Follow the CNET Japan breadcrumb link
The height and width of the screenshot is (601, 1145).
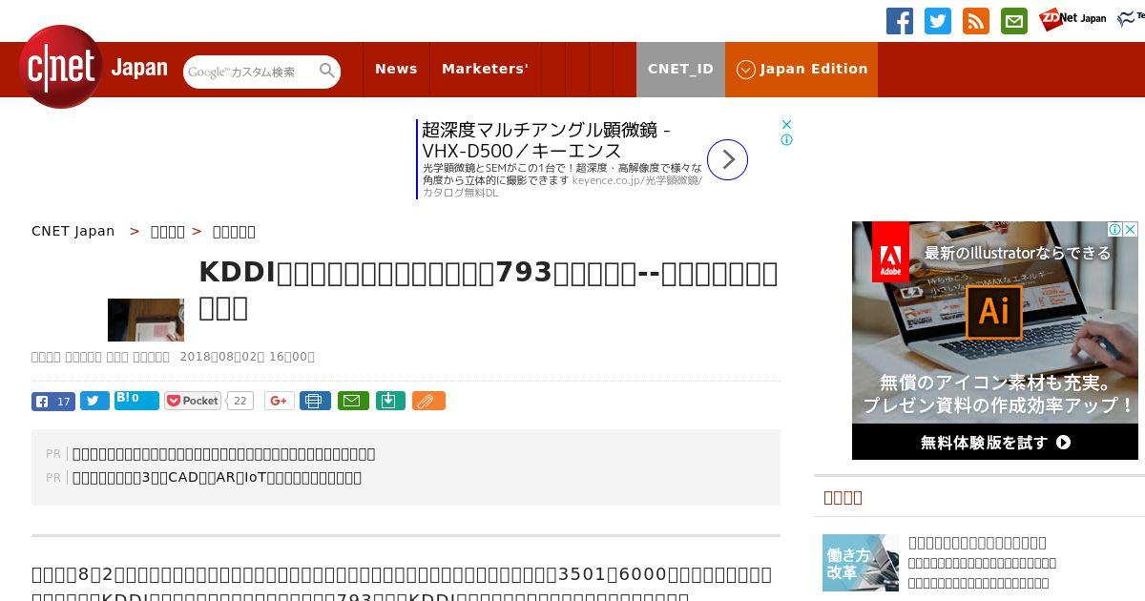click(73, 231)
